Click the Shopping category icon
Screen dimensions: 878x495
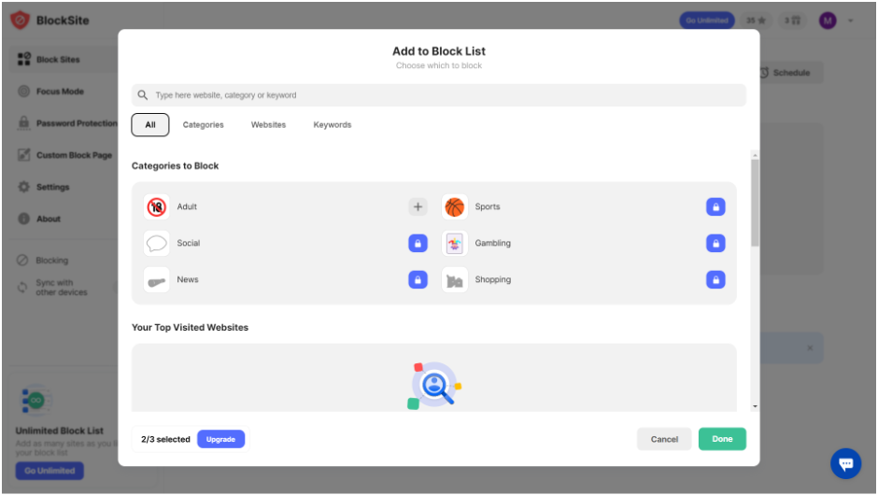pos(454,279)
